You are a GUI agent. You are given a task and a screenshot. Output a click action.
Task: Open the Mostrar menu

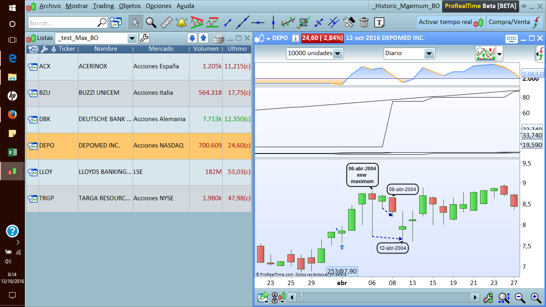tap(77, 6)
